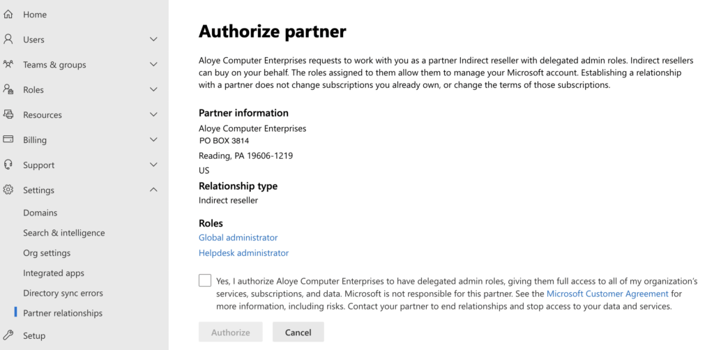Click the Helpdesk administrator role link
This screenshot has width=714, height=350.
(243, 253)
